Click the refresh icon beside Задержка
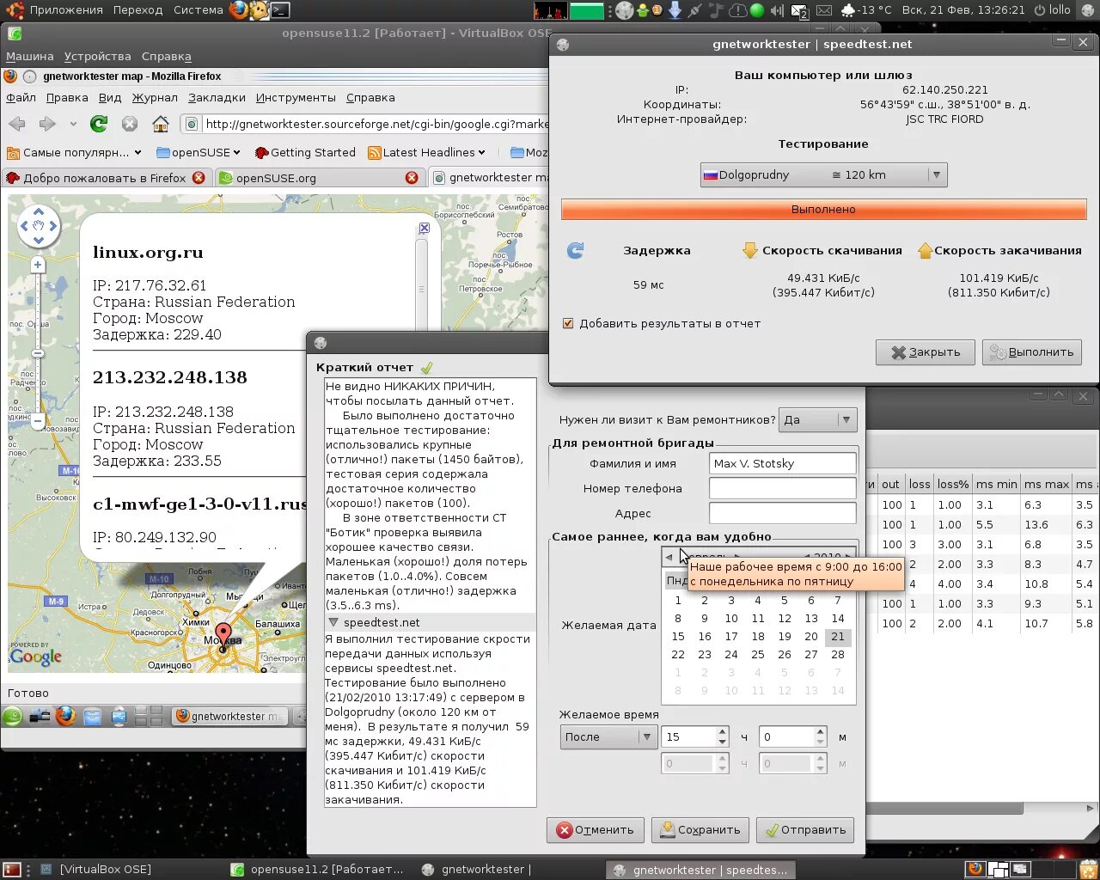This screenshot has width=1100, height=880. point(576,250)
